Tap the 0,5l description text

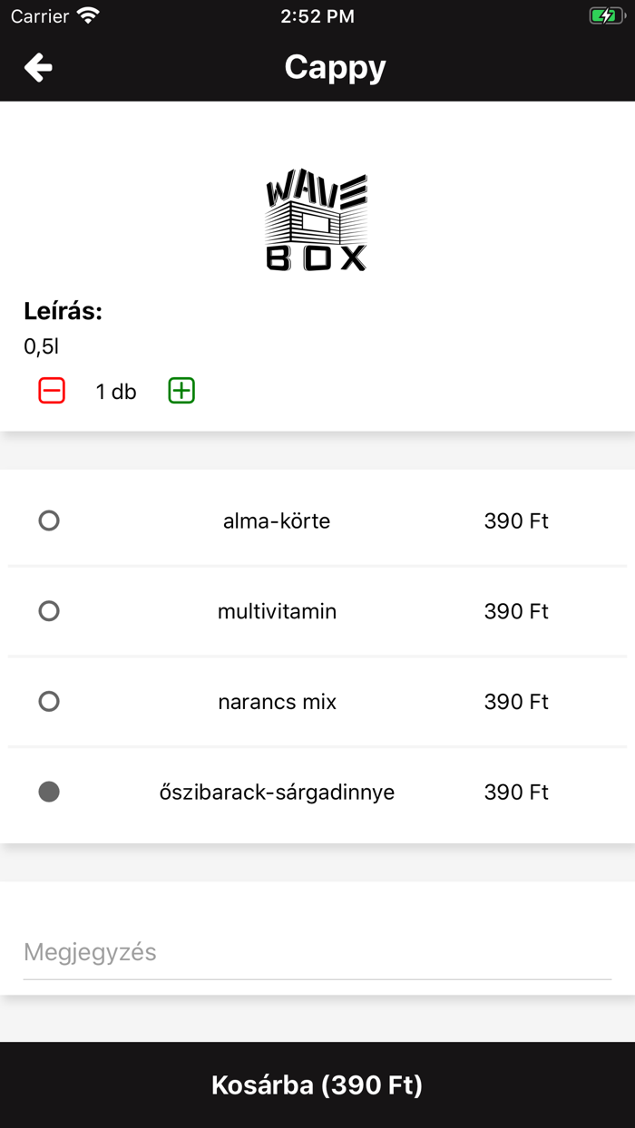click(36, 345)
